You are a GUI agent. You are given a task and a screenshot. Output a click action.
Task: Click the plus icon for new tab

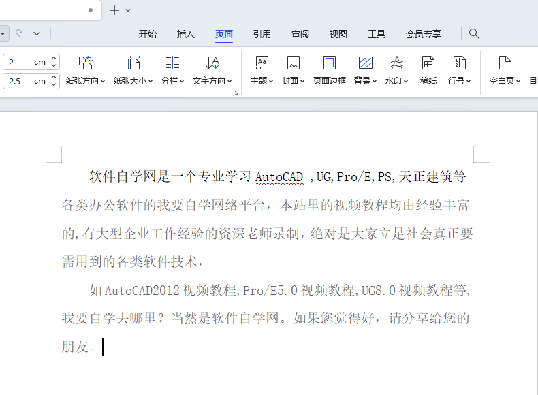[114, 10]
